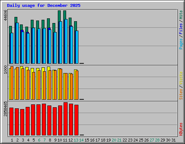
Task: Click day 26 on the x-axis
Action: 146,140
